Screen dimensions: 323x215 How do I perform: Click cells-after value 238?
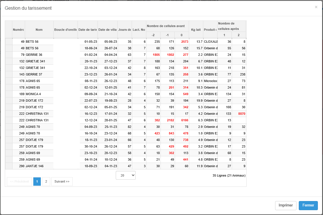coord(243,74)
